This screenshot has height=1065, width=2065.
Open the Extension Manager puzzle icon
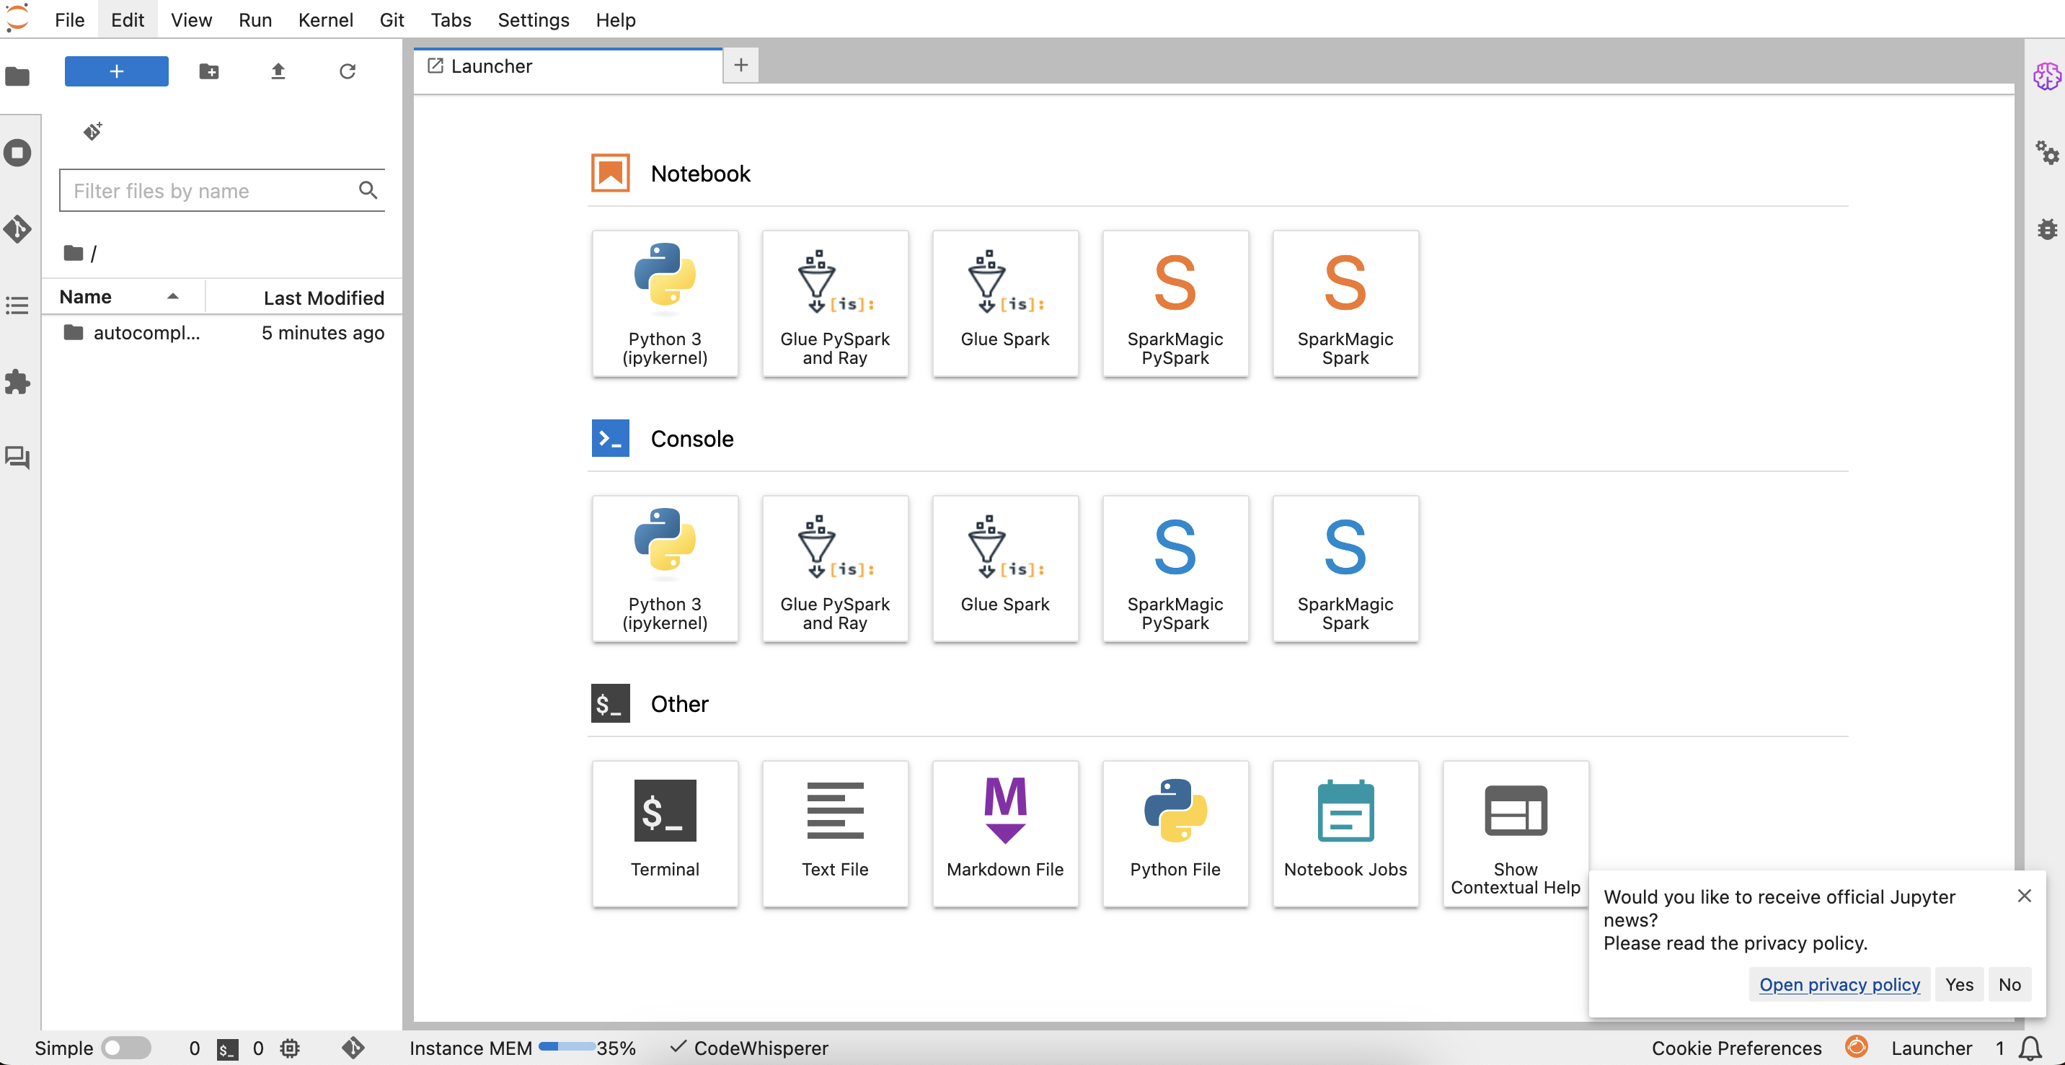(x=17, y=381)
